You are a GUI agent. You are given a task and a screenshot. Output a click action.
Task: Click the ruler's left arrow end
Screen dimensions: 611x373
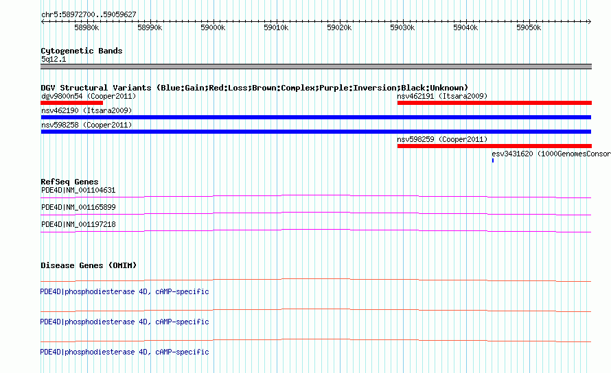[43, 21]
